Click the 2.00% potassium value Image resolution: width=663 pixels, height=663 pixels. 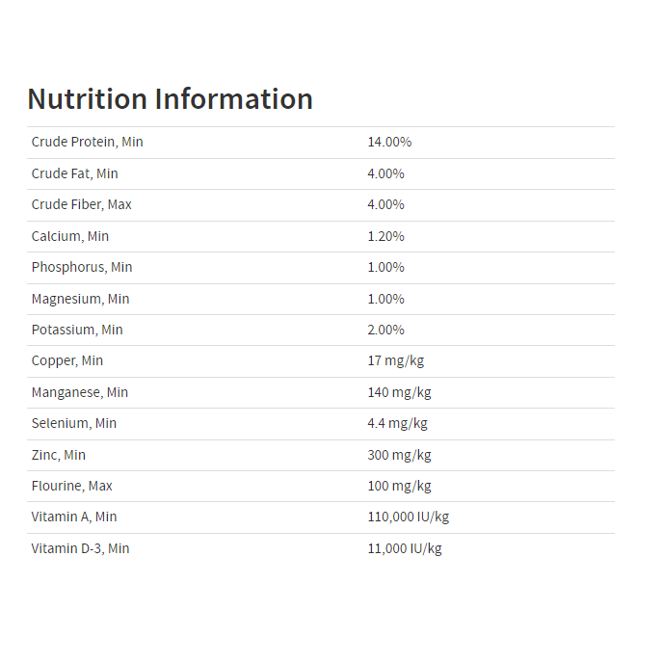pyautogui.click(x=385, y=330)
